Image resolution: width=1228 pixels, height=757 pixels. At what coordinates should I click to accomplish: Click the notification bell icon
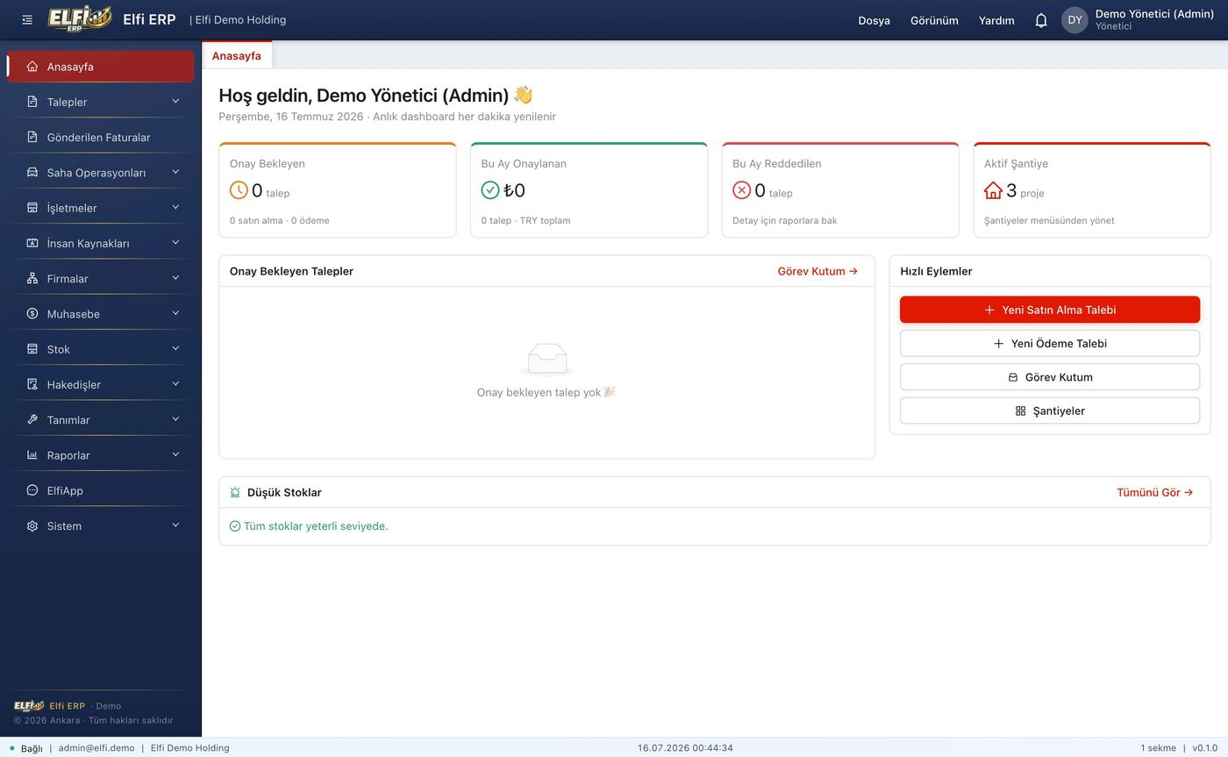1041,20
